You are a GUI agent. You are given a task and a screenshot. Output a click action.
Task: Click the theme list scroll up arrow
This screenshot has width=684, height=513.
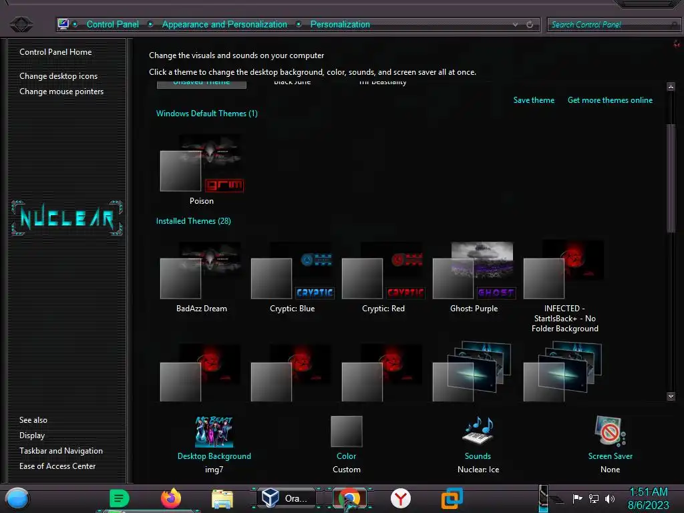(671, 86)
